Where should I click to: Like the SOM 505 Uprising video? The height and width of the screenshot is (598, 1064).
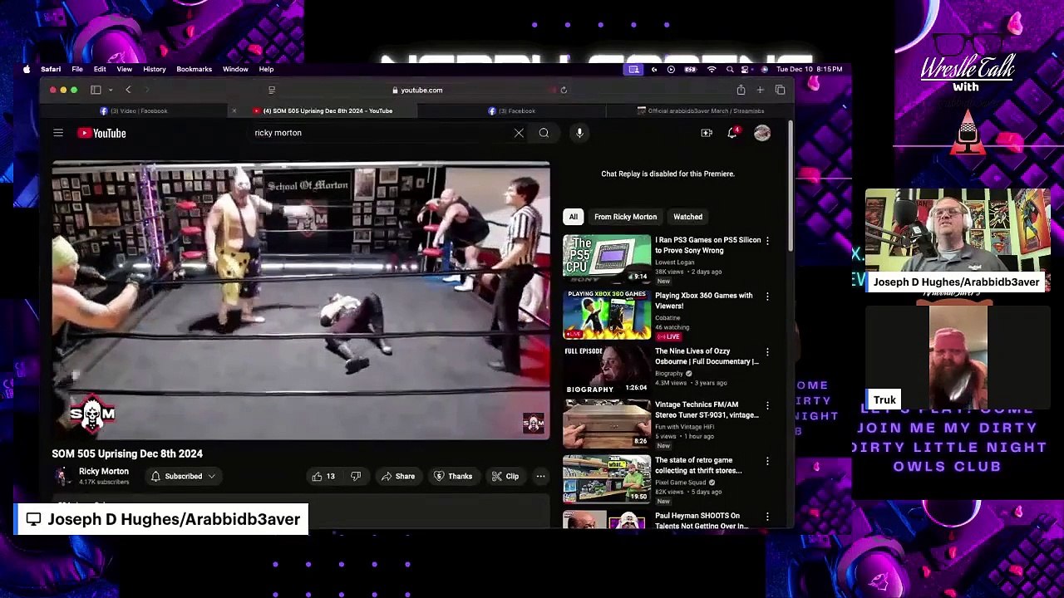(x=323, y=476)
